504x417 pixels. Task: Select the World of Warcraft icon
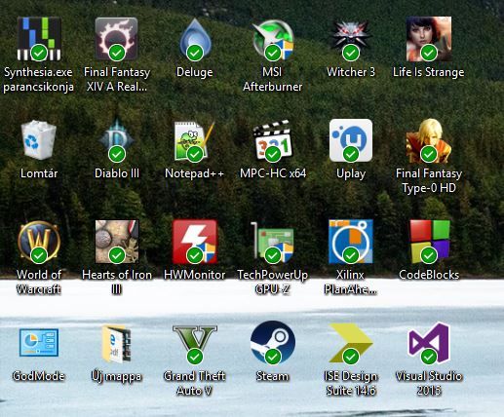click(x=39, y=242)
